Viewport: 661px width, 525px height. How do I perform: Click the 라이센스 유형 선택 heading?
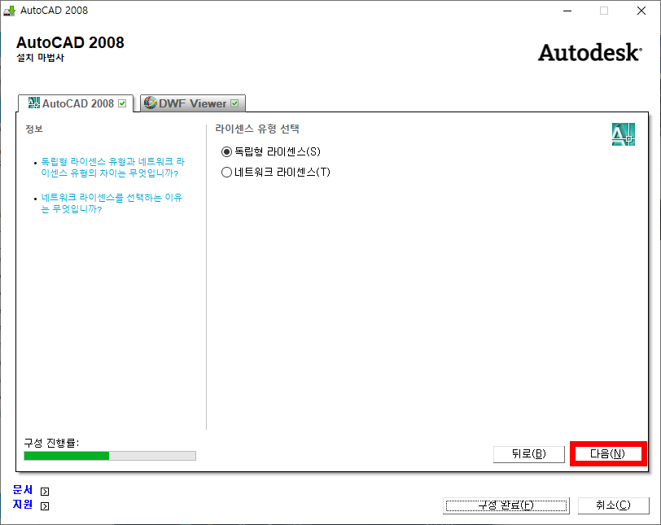257,129
